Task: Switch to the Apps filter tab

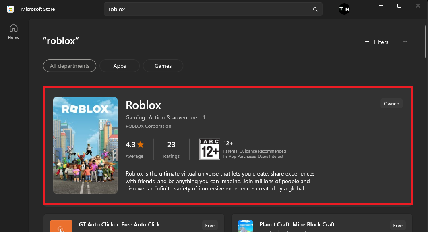Action: coord(120,66)
